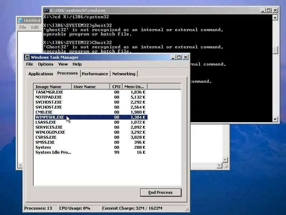Click the 99 CPU value for System Idle
Screen dimensions: 286x215
pyautogui.click(x=117, y=153)
